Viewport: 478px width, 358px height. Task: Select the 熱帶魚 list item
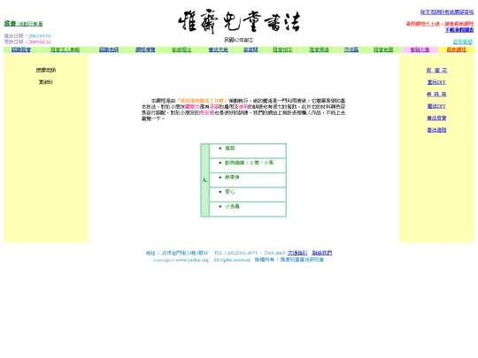[x=232, y=177]
